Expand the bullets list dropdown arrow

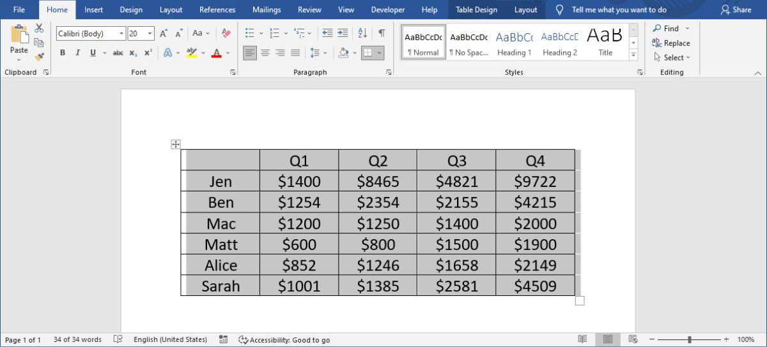click(x=260, y=33)
